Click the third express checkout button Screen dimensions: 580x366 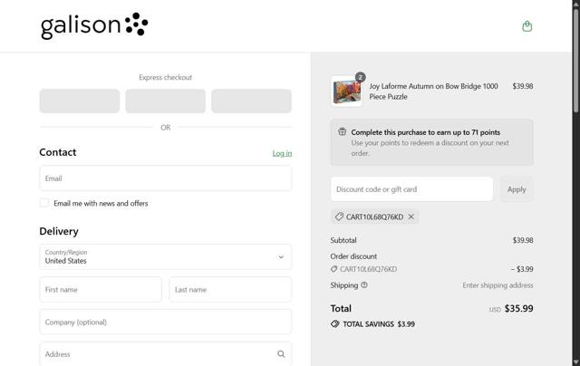click(x=252, y=101)
